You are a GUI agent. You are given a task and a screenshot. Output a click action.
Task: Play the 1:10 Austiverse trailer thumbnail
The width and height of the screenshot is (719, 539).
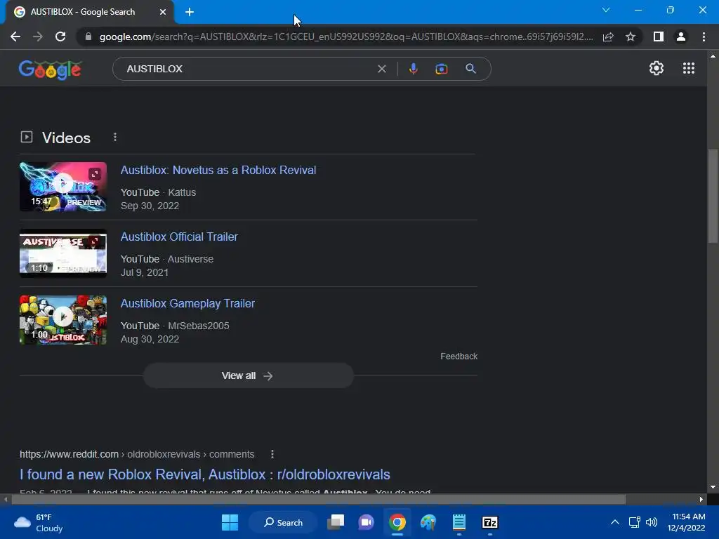(x=63, y=253)
